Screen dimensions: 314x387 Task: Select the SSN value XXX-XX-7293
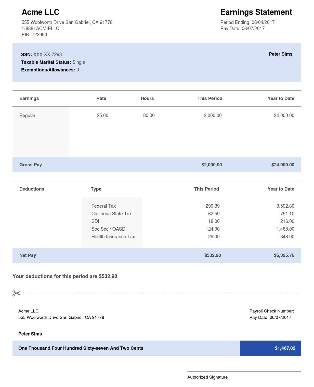pos(48,54)
